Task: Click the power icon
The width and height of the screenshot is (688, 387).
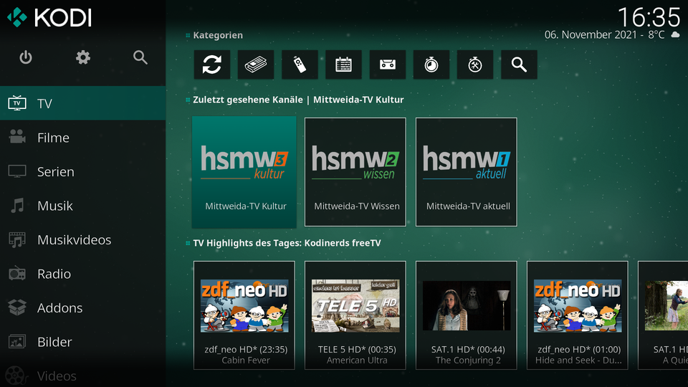Action: tap(26, 57)
